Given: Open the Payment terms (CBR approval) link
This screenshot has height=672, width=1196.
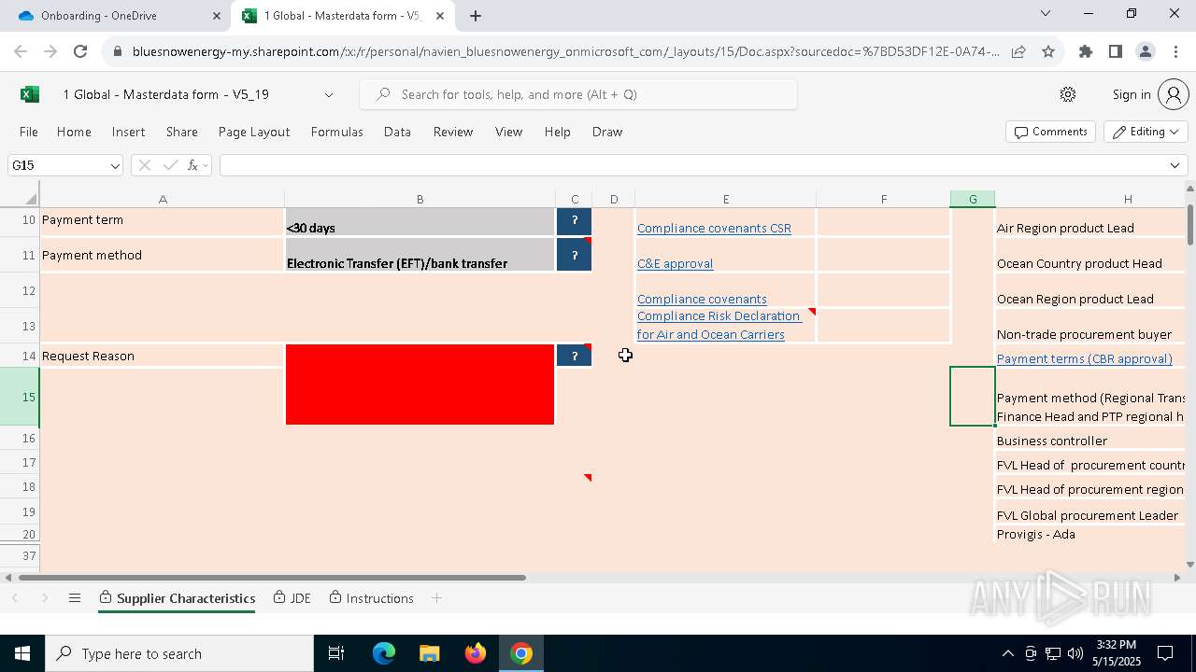Looking at the screenshot, I should [1084, 358].
